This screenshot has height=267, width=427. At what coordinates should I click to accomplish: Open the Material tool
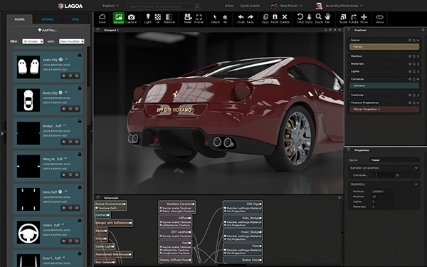coord(169,19)
